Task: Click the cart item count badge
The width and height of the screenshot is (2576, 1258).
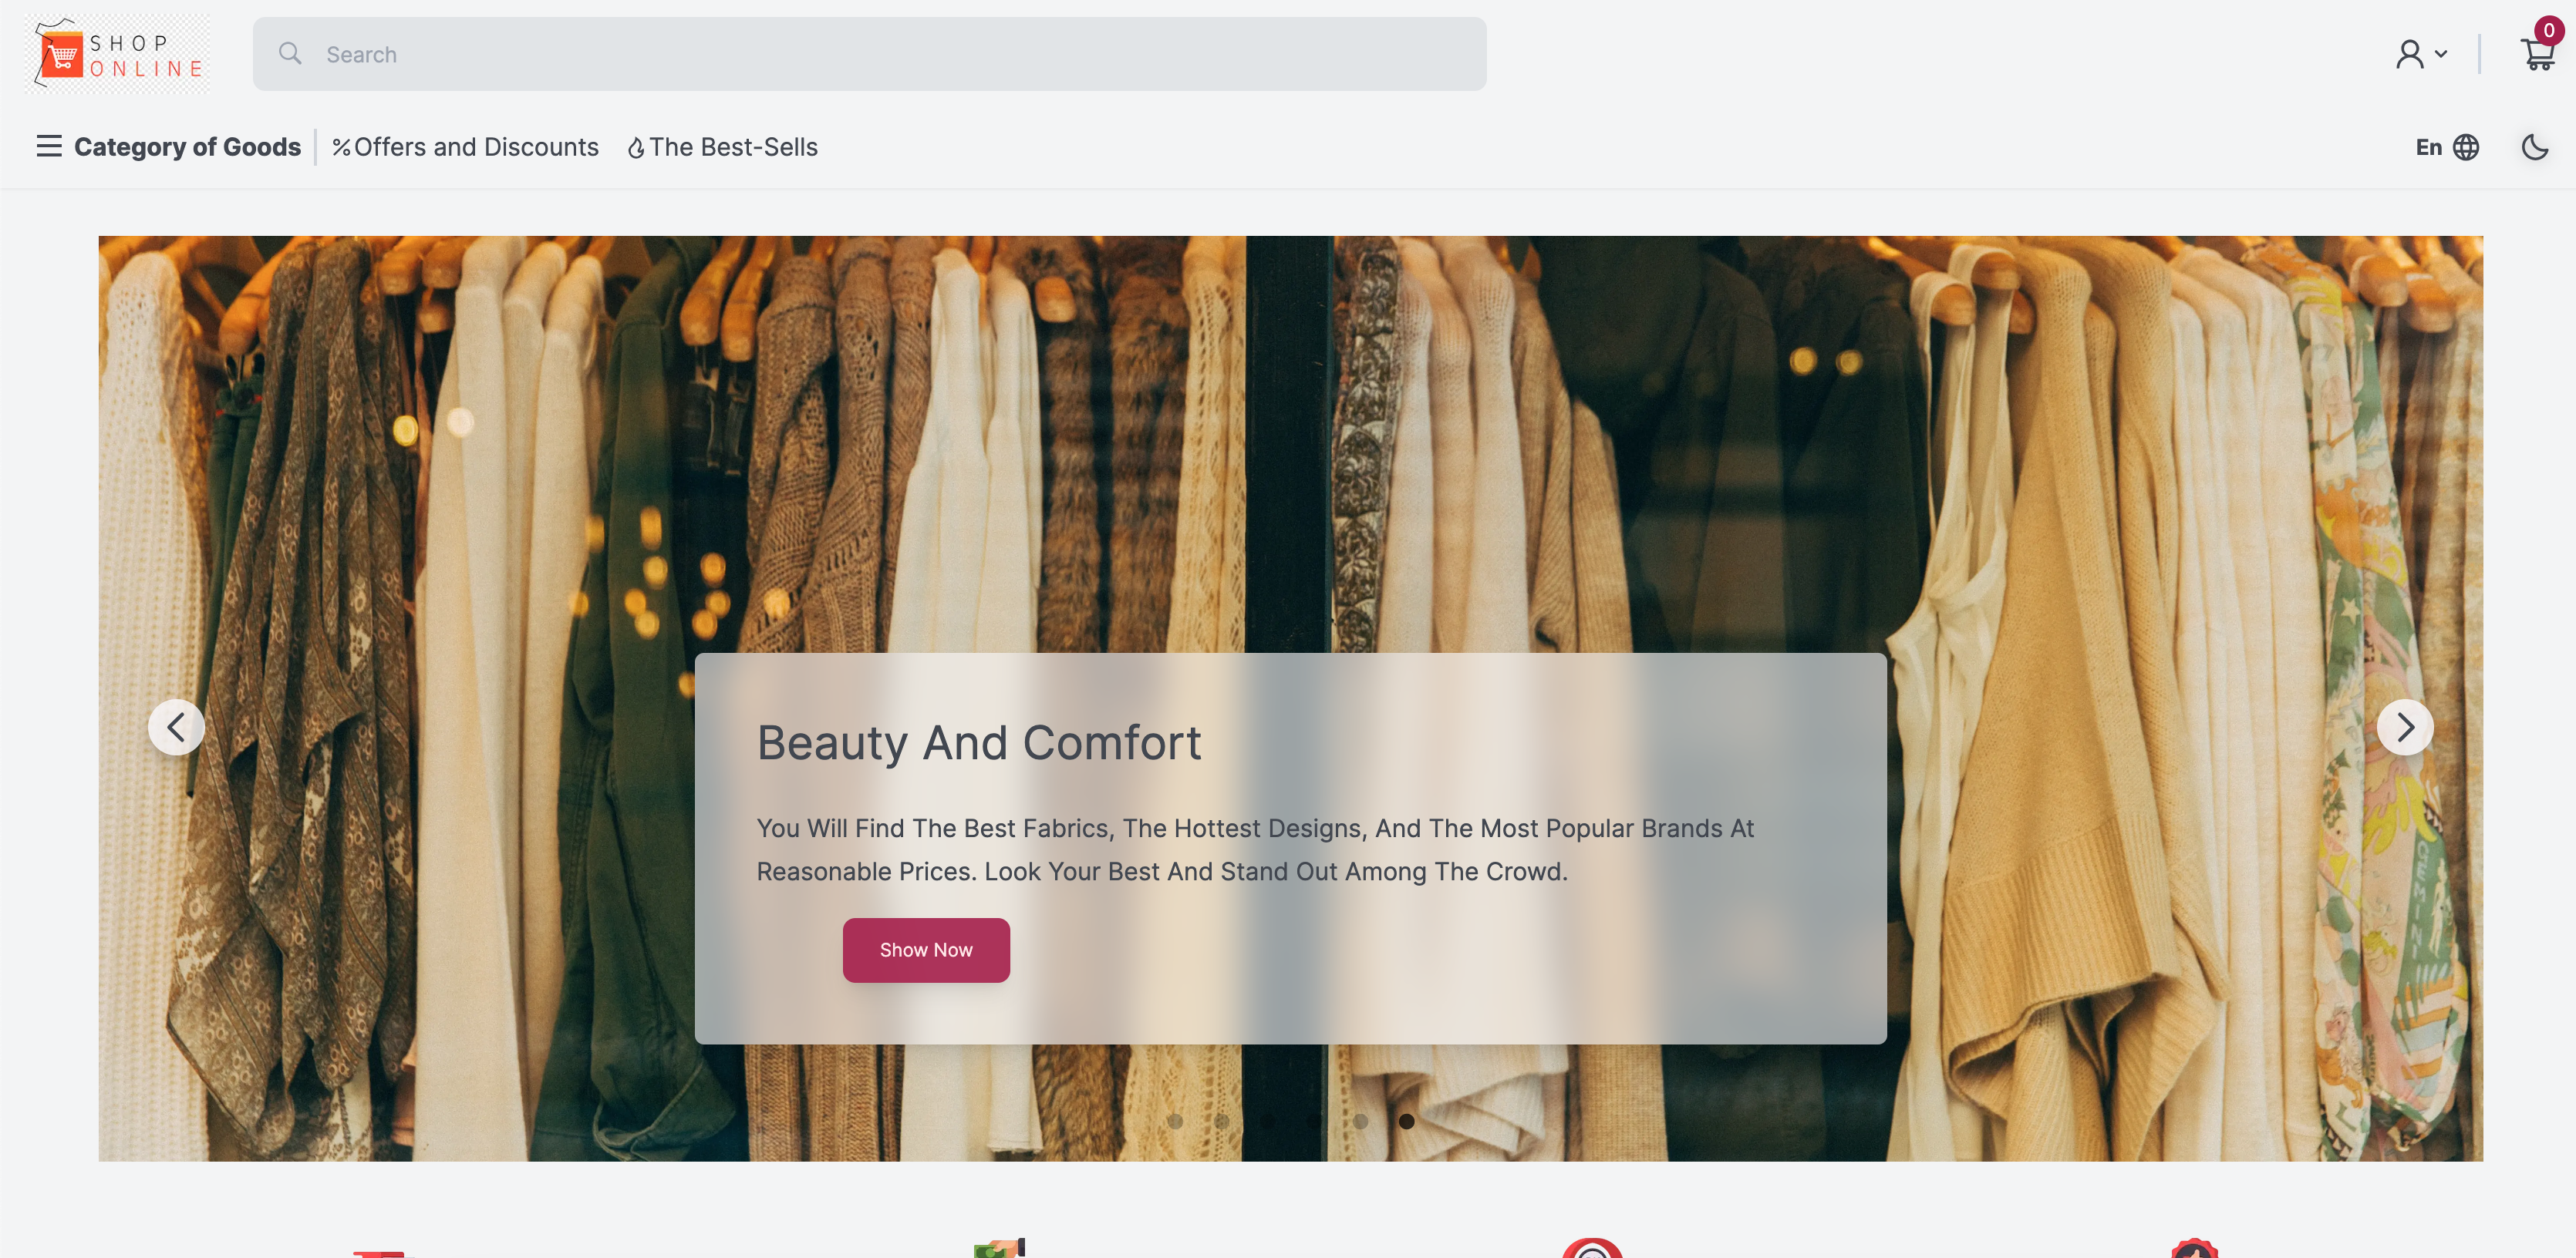Action: (2549, 30)
